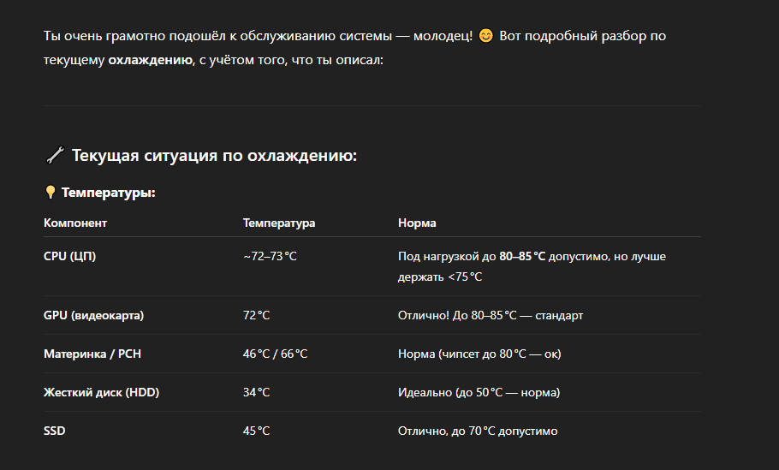Viewport: 779px width, 470px height.
Task: Select the SSD row label
Action: pos(55,431)
